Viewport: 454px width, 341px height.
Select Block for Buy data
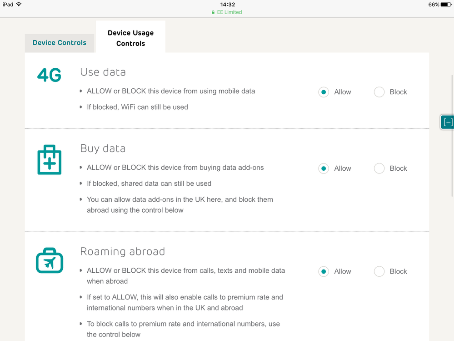(379, 168)
